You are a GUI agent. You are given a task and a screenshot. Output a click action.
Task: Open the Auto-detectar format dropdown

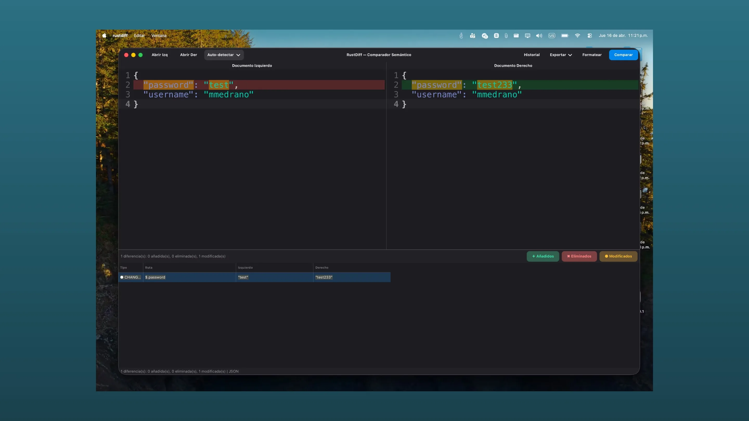pyautogui.click(x=224, y=55)
